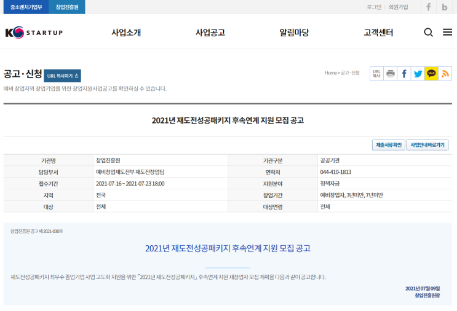The height and width of the screenshot is (311, 457).
Task: Click the 정책자금 cell
Action: 330,184
